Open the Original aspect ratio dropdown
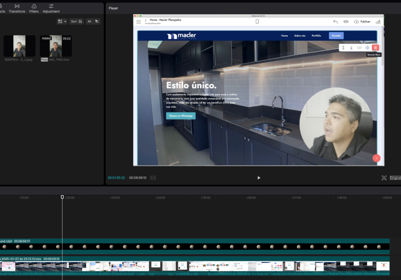 395,178
